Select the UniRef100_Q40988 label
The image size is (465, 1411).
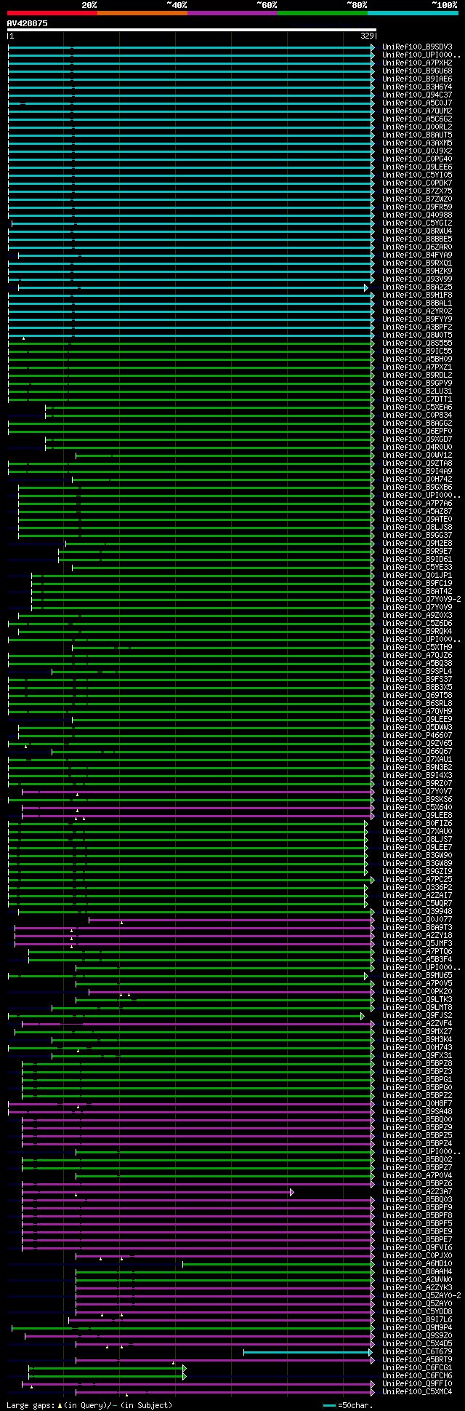(417, 215)
